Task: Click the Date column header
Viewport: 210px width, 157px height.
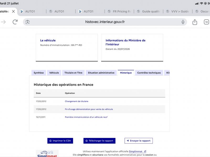Action: tap(38, 93)
